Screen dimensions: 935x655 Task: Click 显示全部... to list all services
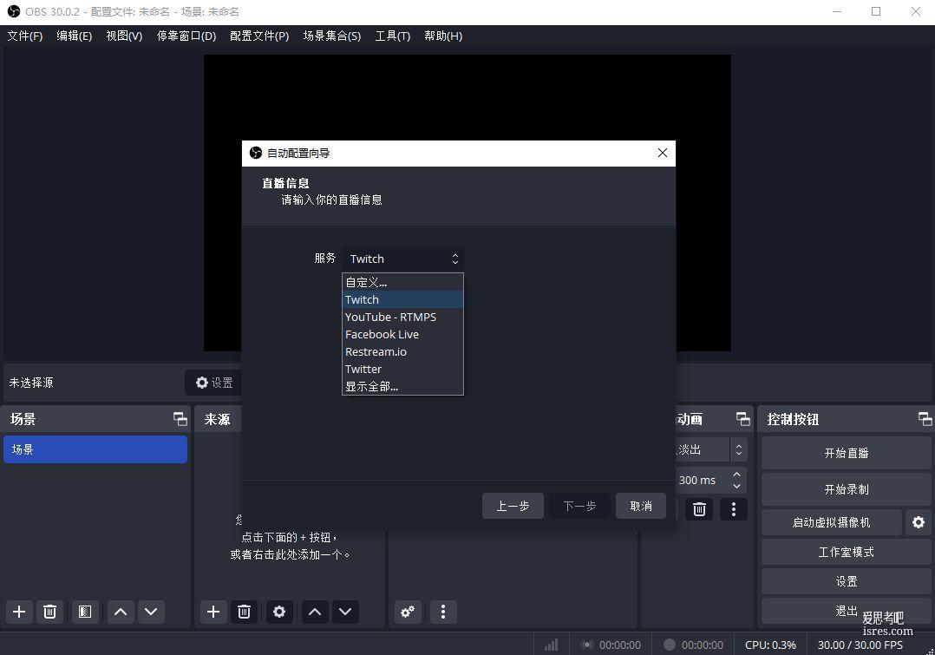click(x=402, y=386)
